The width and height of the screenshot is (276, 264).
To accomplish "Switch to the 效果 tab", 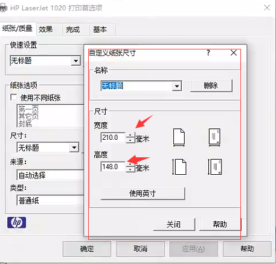I will pyautogui.click(x=49, y=30).
